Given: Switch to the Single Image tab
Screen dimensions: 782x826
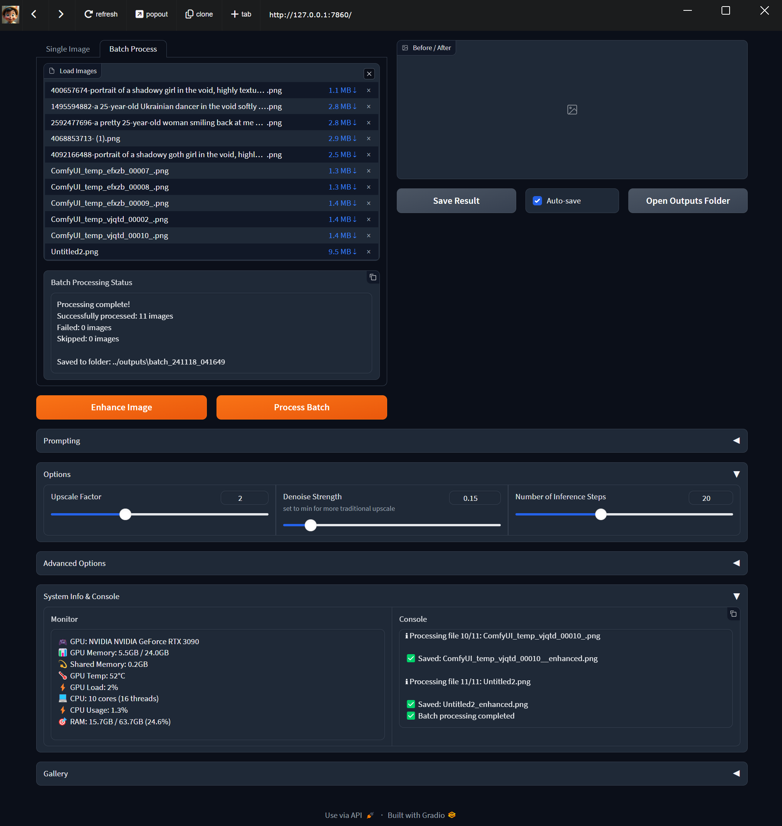Looking at the screenshot, I should 68,48.
